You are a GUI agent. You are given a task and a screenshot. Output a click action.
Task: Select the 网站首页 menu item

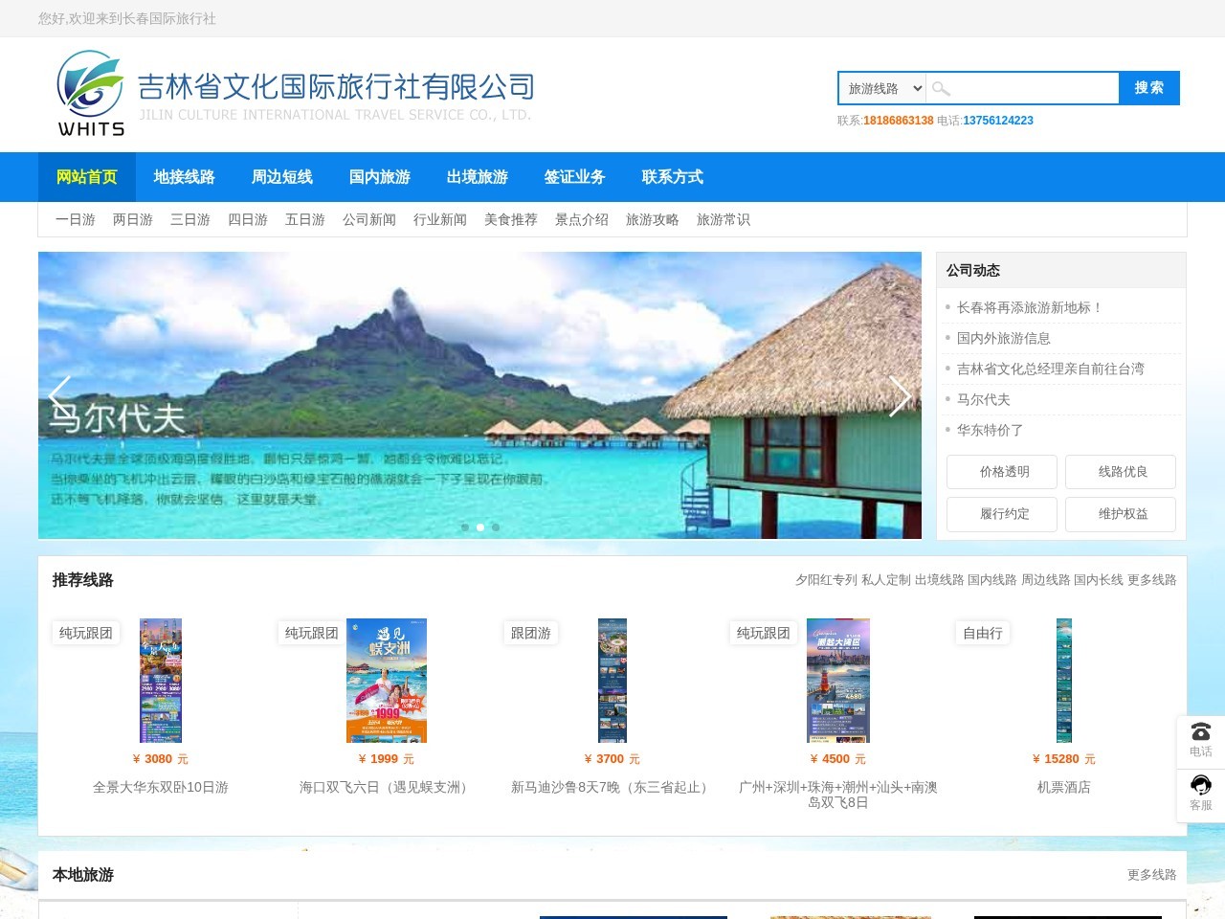(x=86, y=177)
